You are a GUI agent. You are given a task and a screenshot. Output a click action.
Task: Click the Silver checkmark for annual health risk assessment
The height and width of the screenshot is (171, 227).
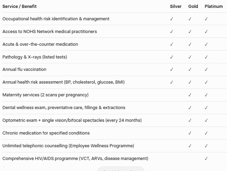172,82
